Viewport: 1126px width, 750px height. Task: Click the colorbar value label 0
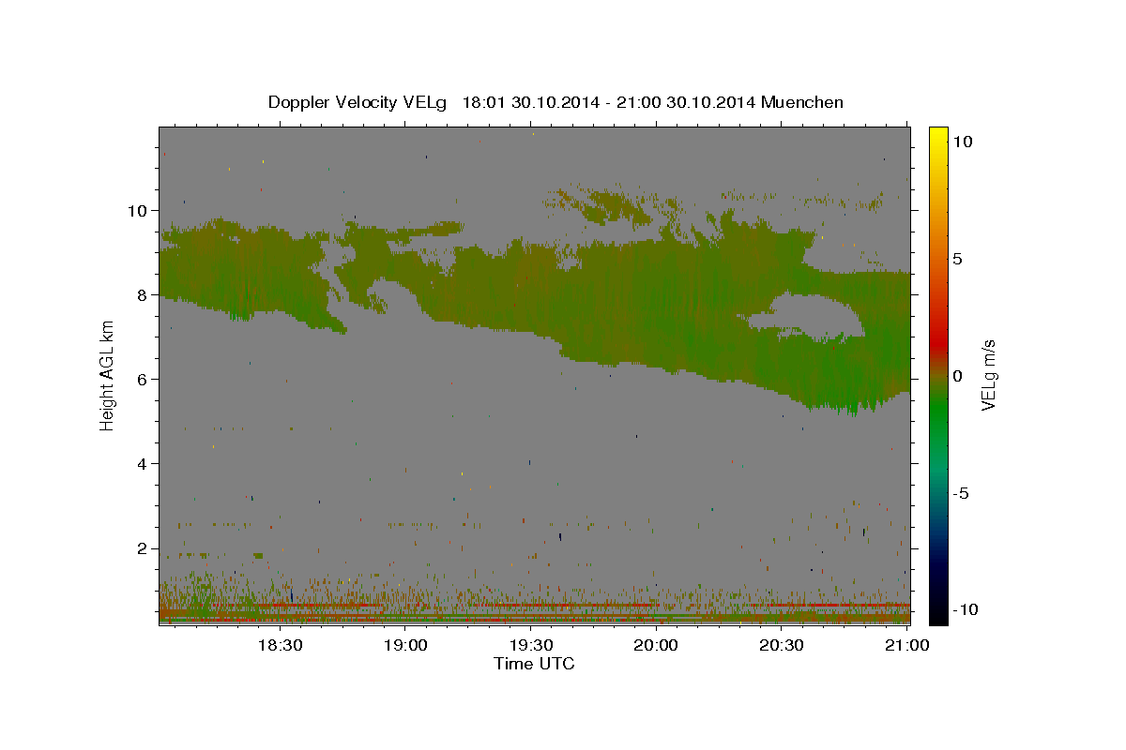tap(956, 375)
